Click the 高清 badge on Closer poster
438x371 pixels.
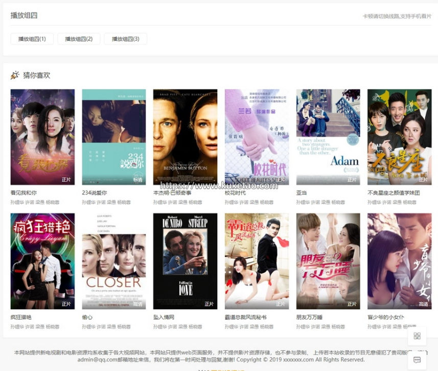(137, 304)
